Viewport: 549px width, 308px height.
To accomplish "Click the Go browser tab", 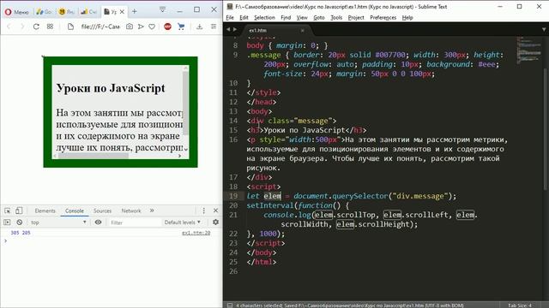I will point(45,12).
